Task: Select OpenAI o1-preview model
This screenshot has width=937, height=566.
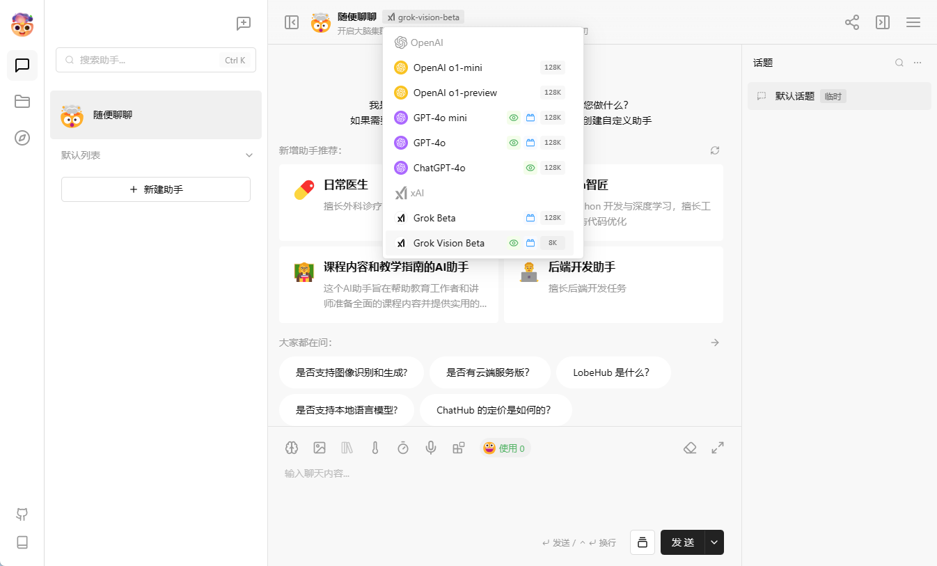Action: (x=480, y=93)
